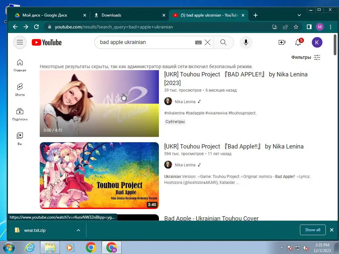This screenshot has height=254, width=339.
Task: Click the install app icon in address bar
Action: coord(274,27)
